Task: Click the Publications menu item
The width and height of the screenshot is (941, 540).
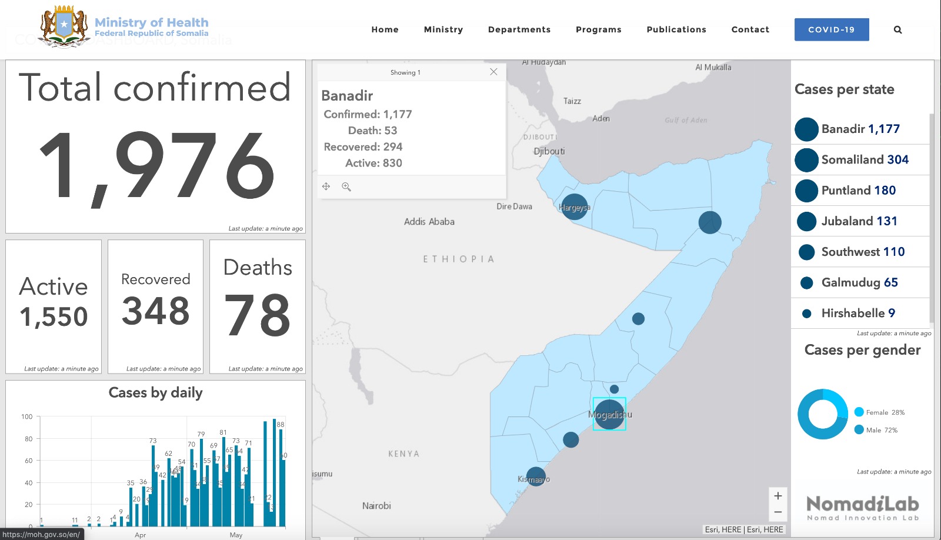Action: 676,29
